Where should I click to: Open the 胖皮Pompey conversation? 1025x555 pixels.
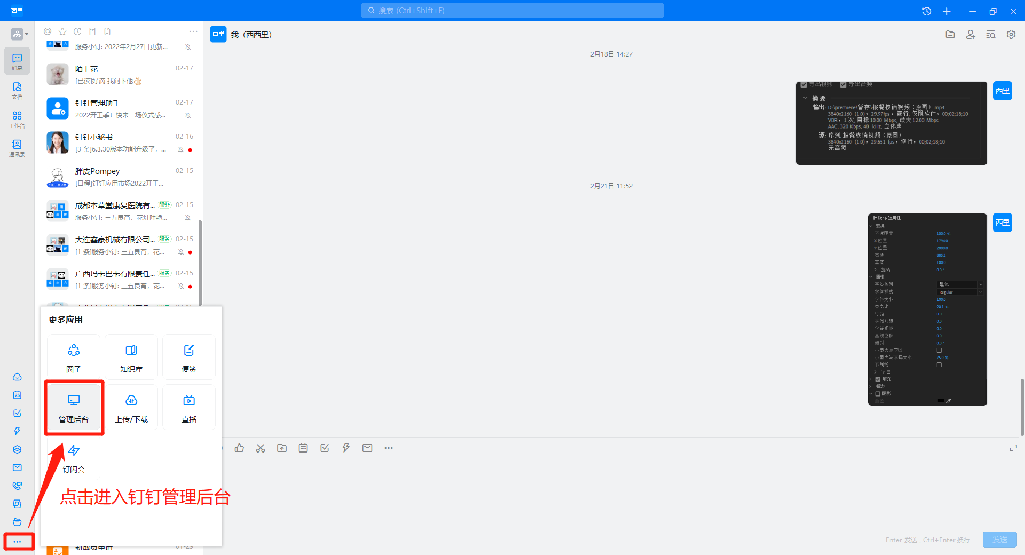(120, 177)
